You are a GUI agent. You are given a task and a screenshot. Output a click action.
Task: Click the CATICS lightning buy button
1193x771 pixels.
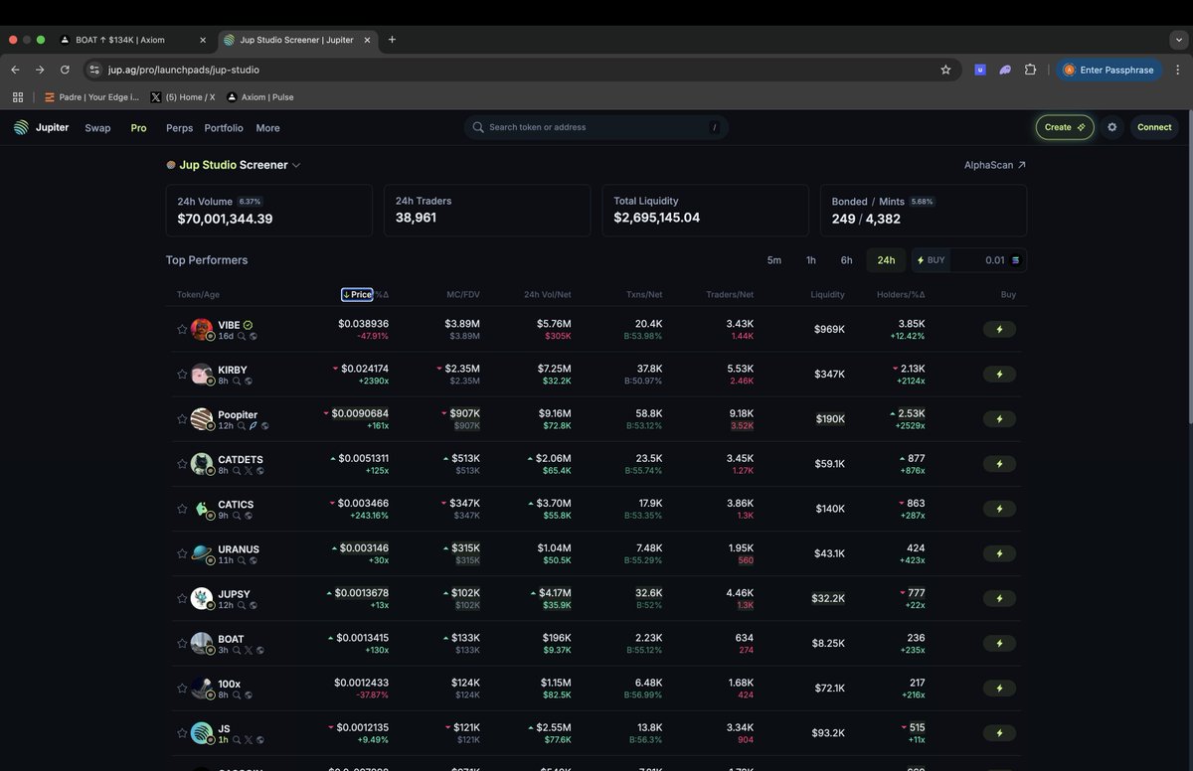[x=999, y=509]
